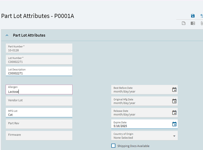Click the Firmware input field

(39, 135)
